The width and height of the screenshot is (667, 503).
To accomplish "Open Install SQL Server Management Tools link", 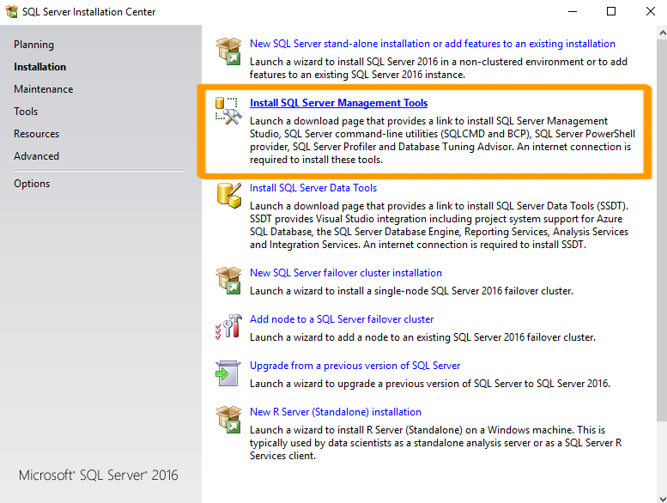I will click(338, 103).
